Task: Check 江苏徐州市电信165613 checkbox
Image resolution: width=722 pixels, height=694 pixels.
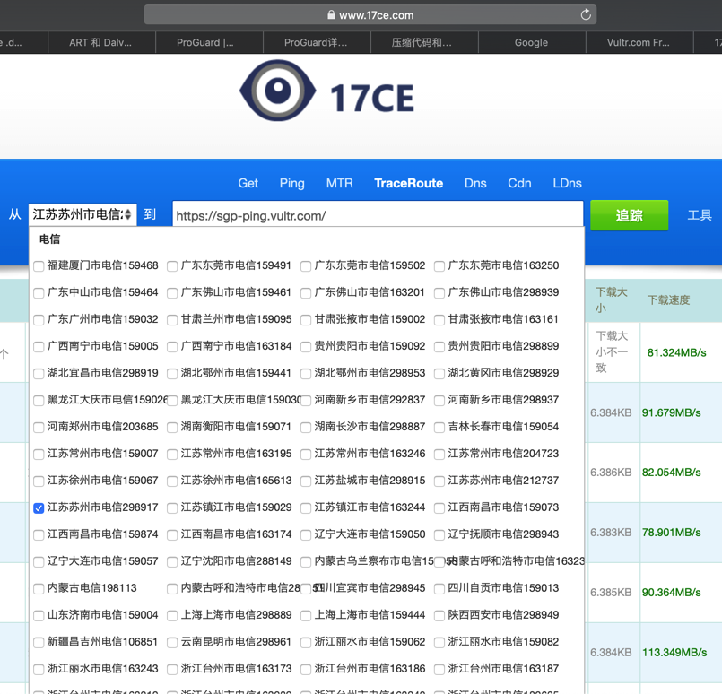Action: pyautogui.click(x=172, y=481)
